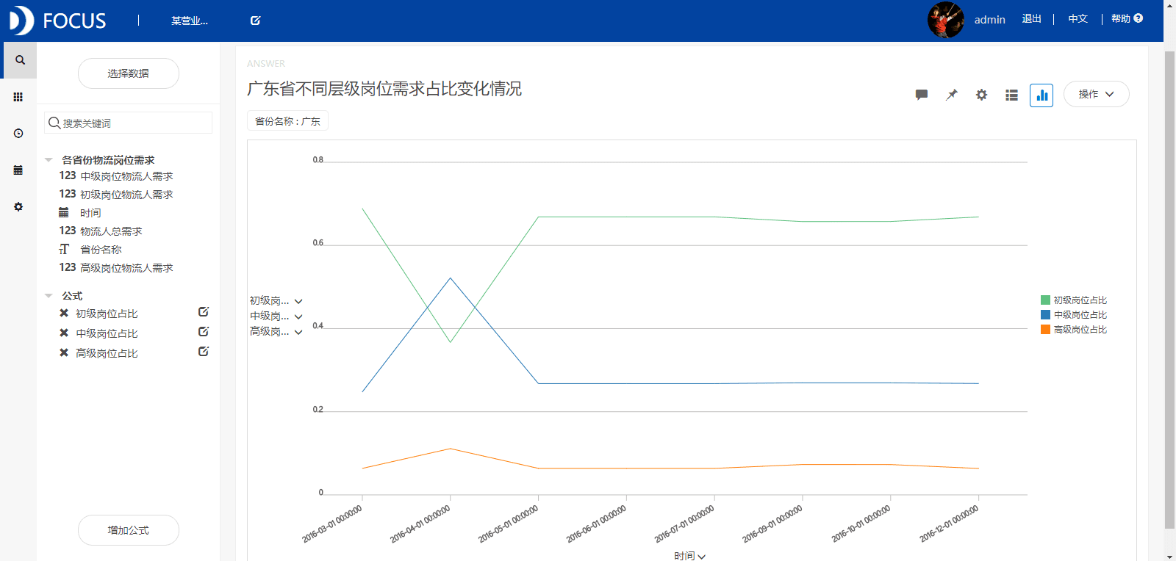Collapse the 各省份物流岗位需求 table
This screenshot has width=1176, height=561.
coord(49,159)
